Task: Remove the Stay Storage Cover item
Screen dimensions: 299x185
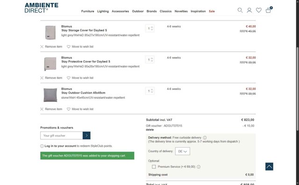Action: pos(51,47)
